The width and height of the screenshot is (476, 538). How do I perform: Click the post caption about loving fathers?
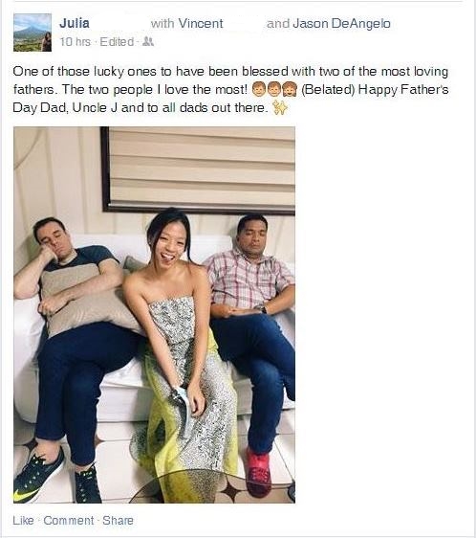click(x=230, y=90)
